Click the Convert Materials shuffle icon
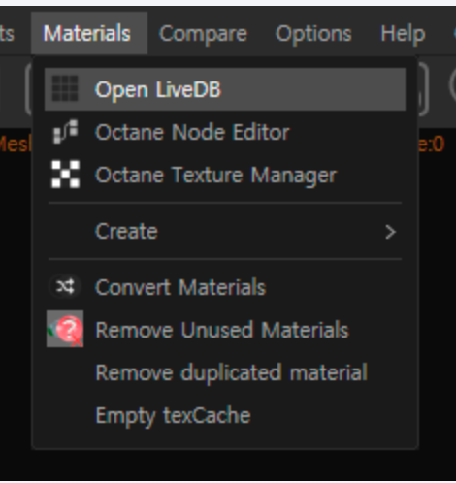 (65, 287)
